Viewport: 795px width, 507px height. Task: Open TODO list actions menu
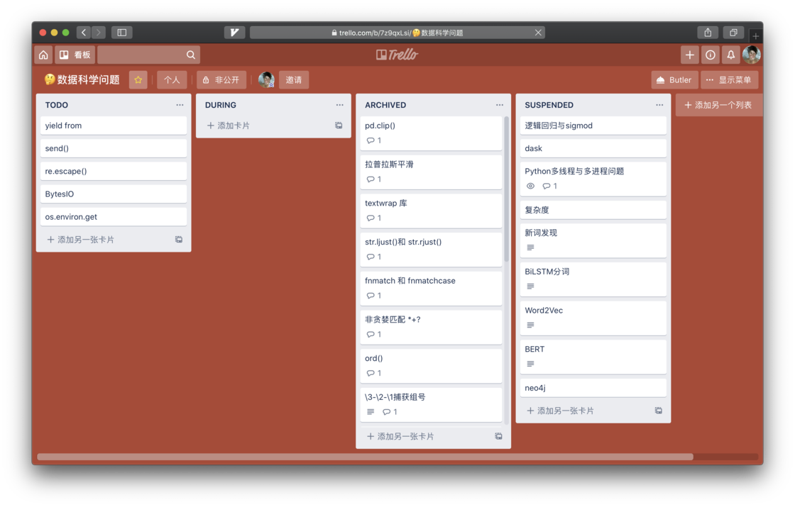[x=180, y=105]
